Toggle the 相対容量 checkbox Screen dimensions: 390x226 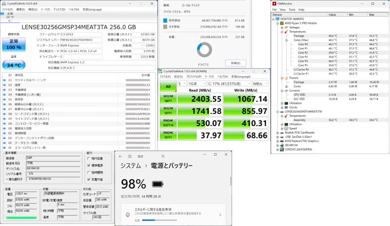89,159
